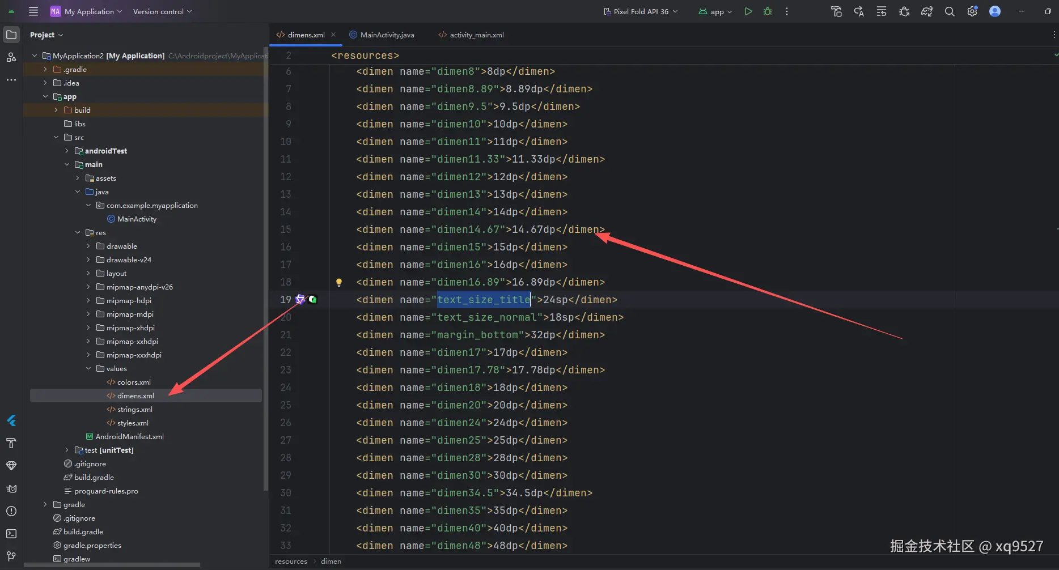
Task: Open the Build tool window hammer icon
Action: [11, 443]
